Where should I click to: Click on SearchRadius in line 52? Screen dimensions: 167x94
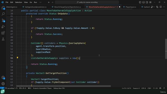coord(43,49)
